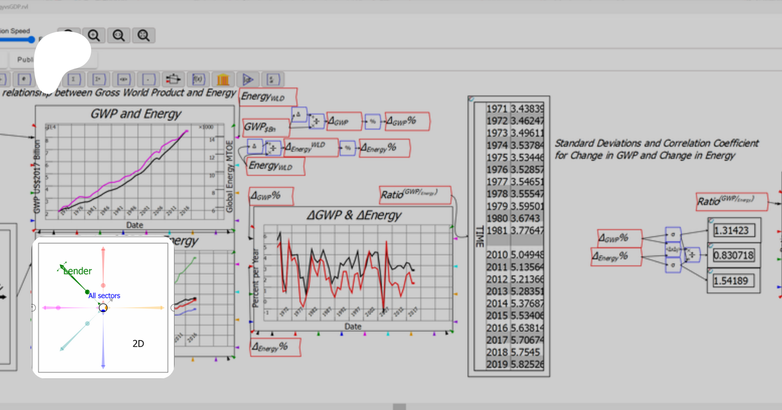Screen dimensions: 782x410
Task: Click the 'Lender' label in the diagram
Action: tap(78, 271)
